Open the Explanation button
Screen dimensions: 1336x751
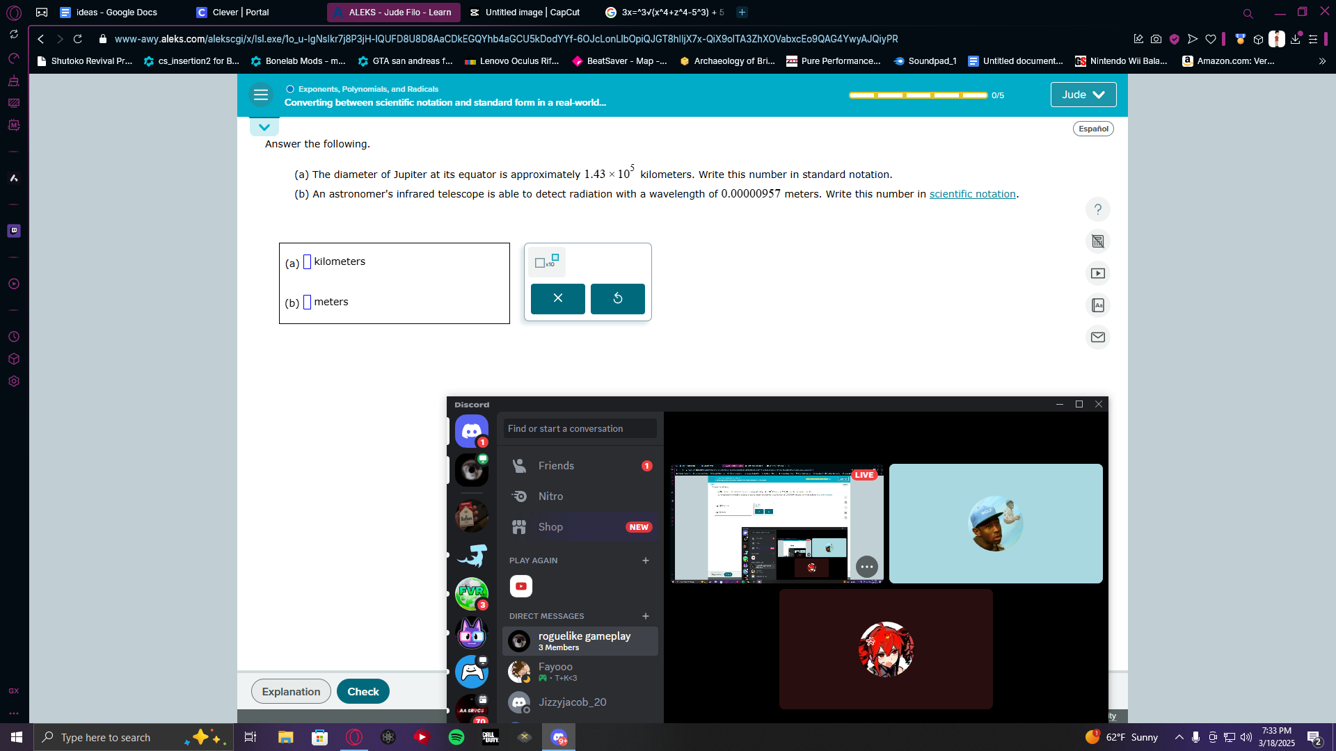point(291,691)
